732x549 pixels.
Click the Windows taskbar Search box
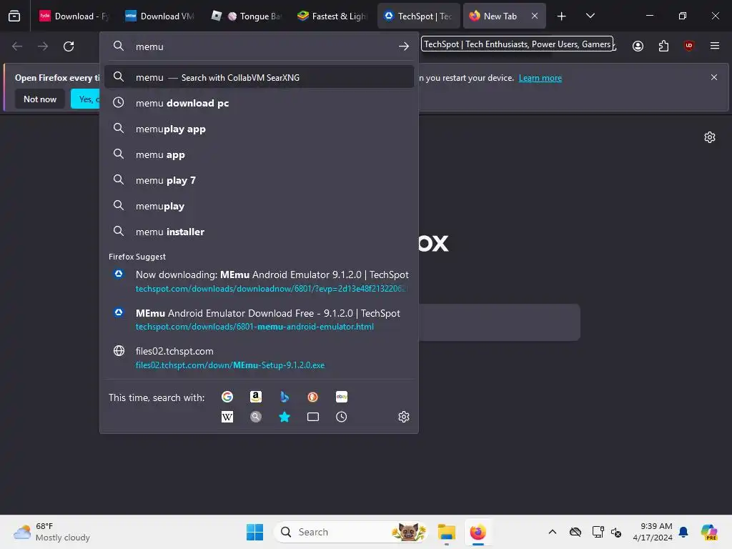[350, 532]
